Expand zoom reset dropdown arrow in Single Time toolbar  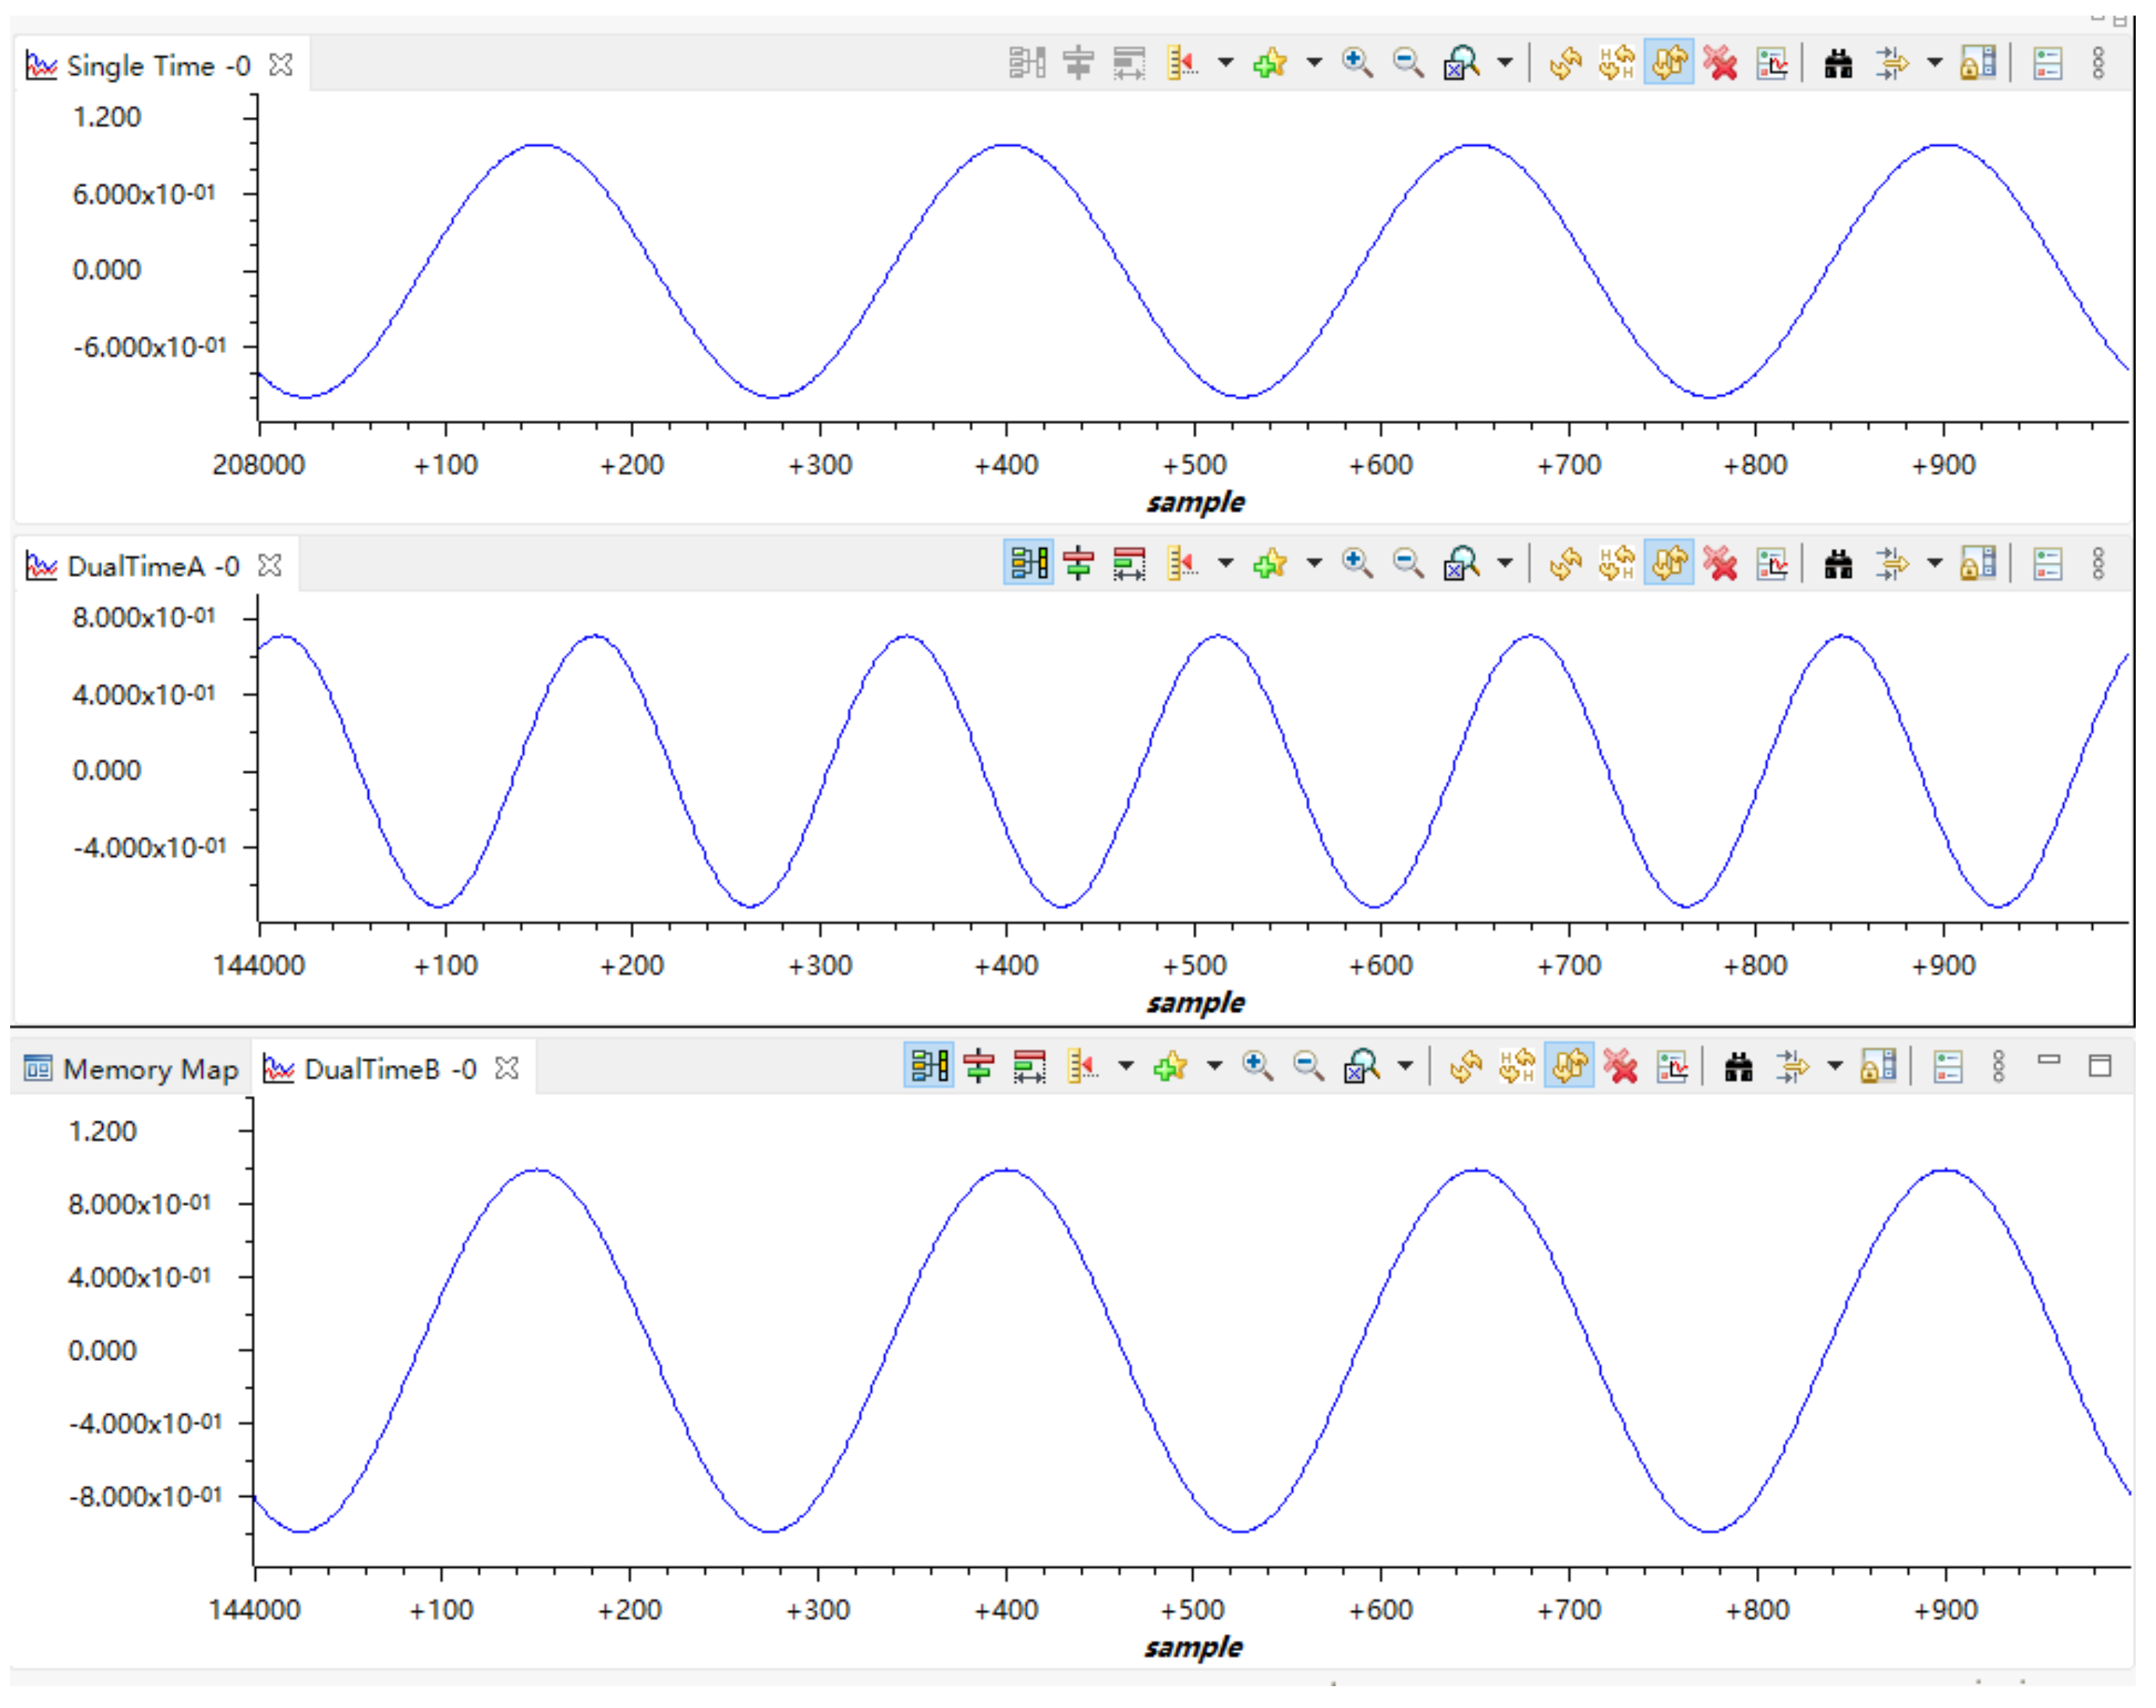tap(1505, 63)
